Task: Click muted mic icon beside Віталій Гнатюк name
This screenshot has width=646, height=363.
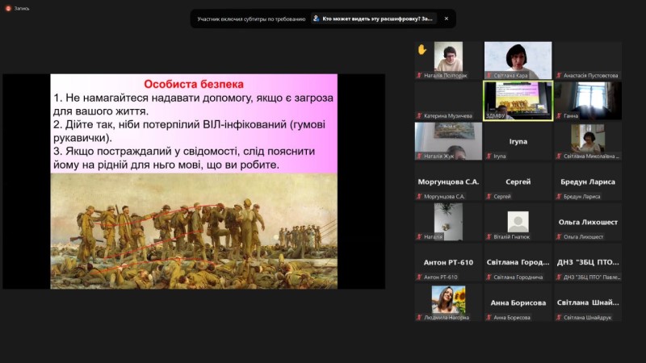Action: click(489, 236)
